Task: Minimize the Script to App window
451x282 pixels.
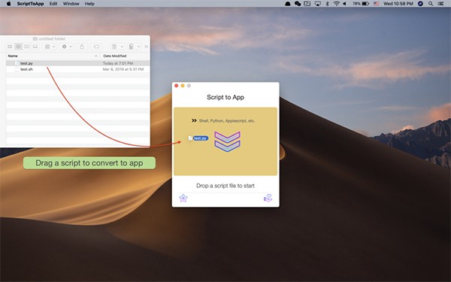Action: click(183, 86)
